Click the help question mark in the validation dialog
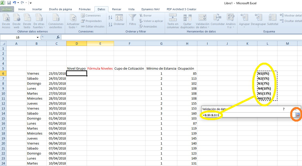This screenshot has height=166, width=302. coord(284,109)
